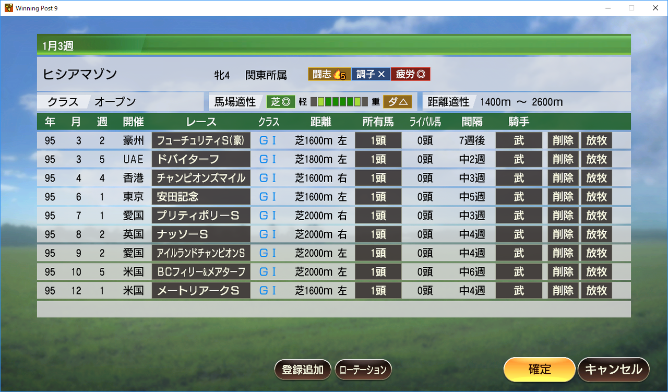The height and width of the screenshot is (392, 668).
Task: Click the 疲労◎ fatigue badge
Action: (x=410, y=74)
